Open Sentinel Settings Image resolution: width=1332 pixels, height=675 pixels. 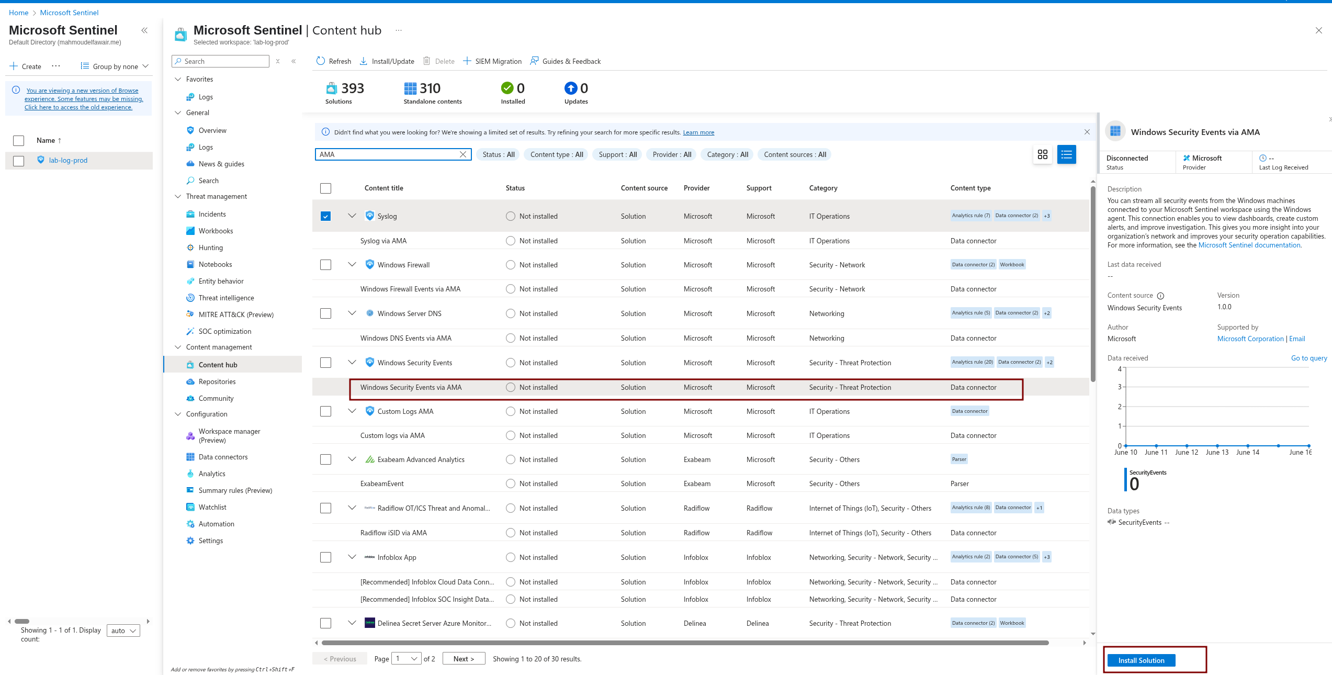210,541
